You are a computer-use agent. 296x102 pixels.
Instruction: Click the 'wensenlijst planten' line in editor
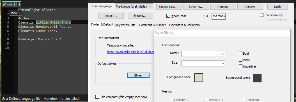pyautogui.click(x=37, y=10)
